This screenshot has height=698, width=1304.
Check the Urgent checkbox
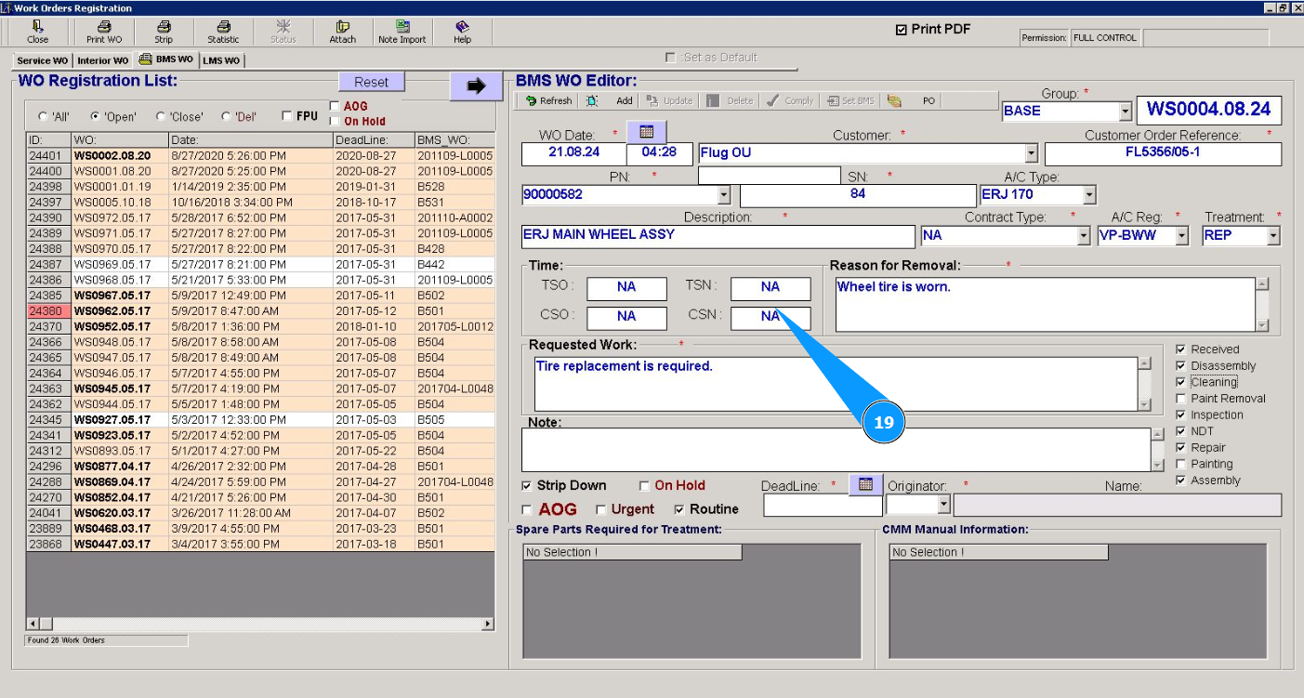[x=600, y=510]
